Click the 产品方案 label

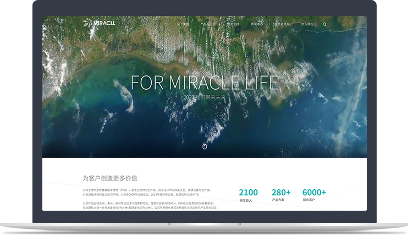click(278, 201)
